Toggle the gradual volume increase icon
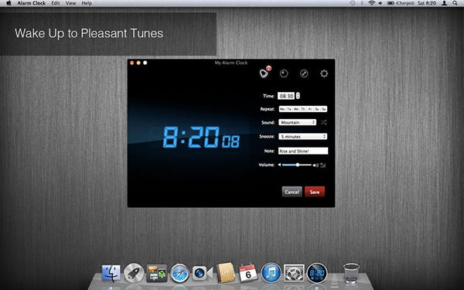 (322, 165)
